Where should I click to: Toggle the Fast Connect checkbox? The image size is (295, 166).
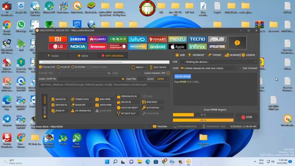[x=248, y=68]
